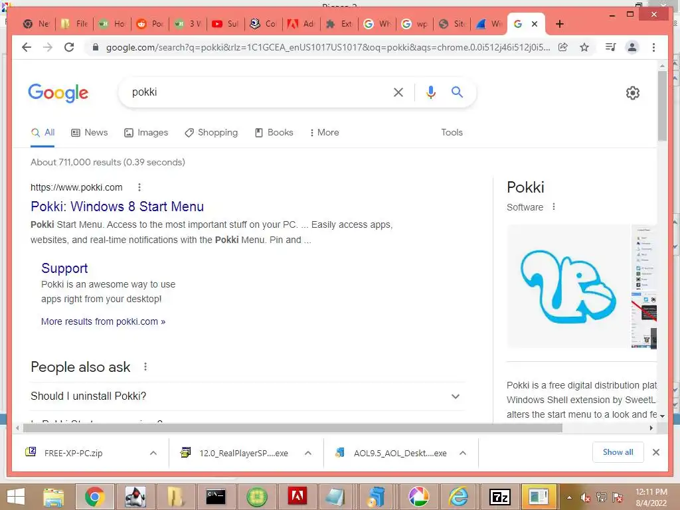This screenshot has height=510, width=680.
Task: Open taskbar clock showing 12:11 PM
Action: 651,497
